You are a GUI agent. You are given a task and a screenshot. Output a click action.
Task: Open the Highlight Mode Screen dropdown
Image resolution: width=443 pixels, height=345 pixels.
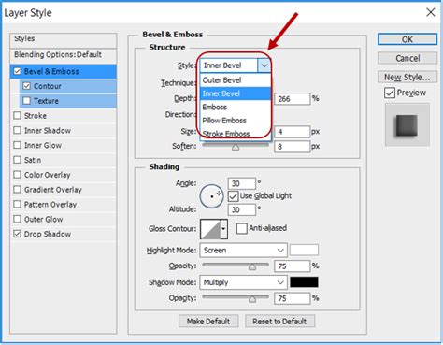tap(243, 251)
